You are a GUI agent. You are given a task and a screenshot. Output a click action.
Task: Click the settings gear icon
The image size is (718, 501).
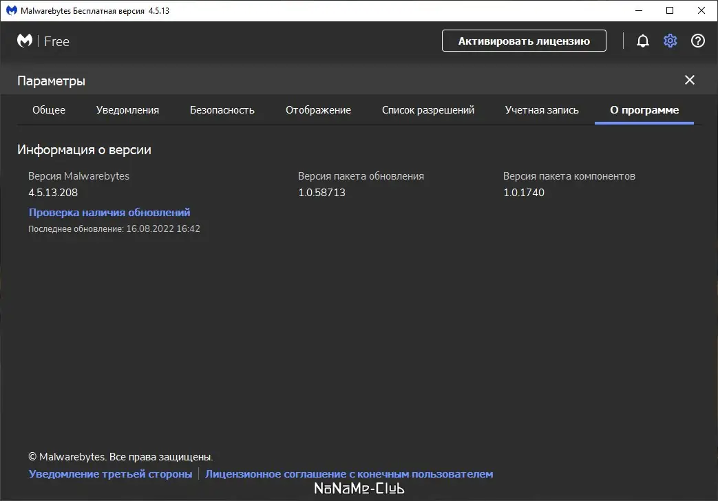coord(670,41)
